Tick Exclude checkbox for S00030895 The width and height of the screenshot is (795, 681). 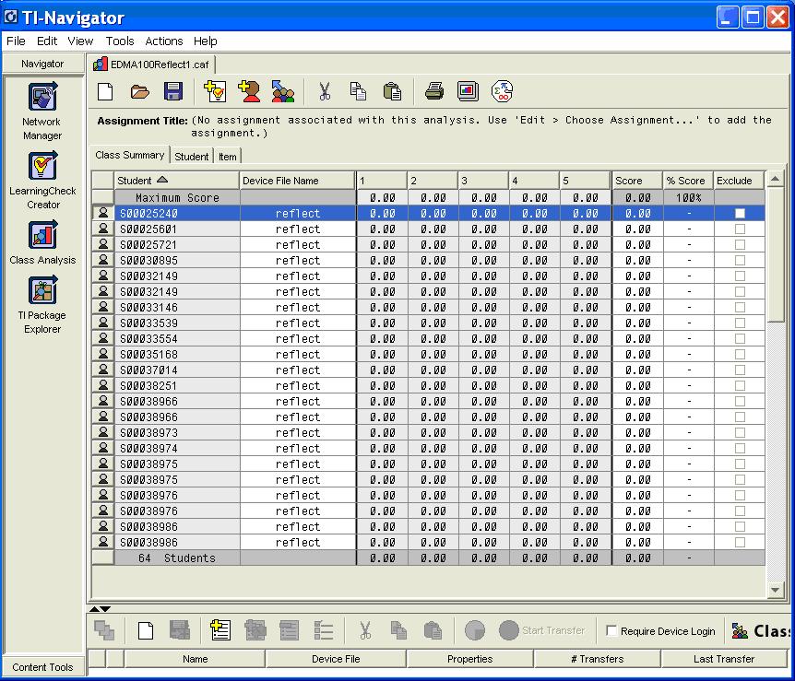[740, 261]
